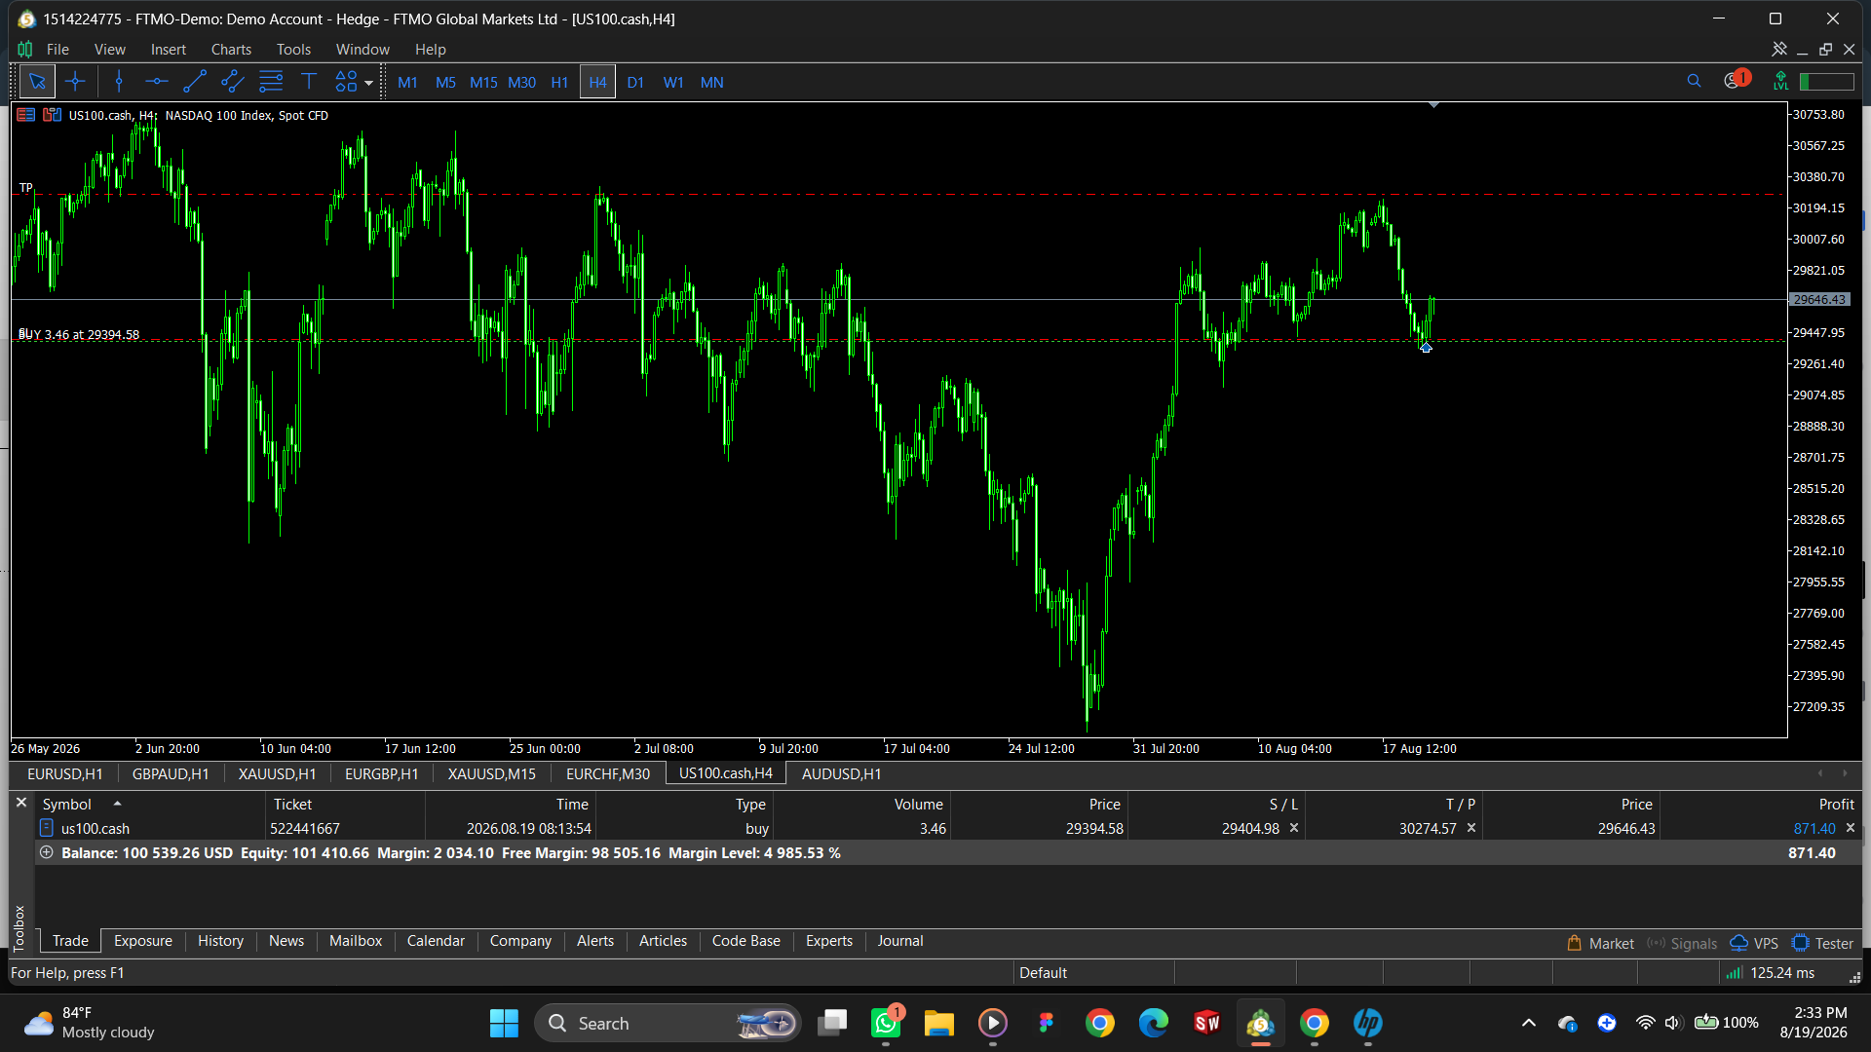Open WhatsApp from the taskbar
This screenshot has height=1052, width=1871.
[x=886, y=1023]
